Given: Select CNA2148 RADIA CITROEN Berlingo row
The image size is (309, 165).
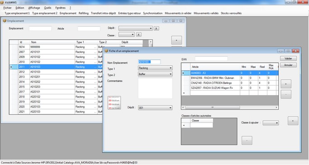Looking at the screenshot, I should tap(230, 83).
